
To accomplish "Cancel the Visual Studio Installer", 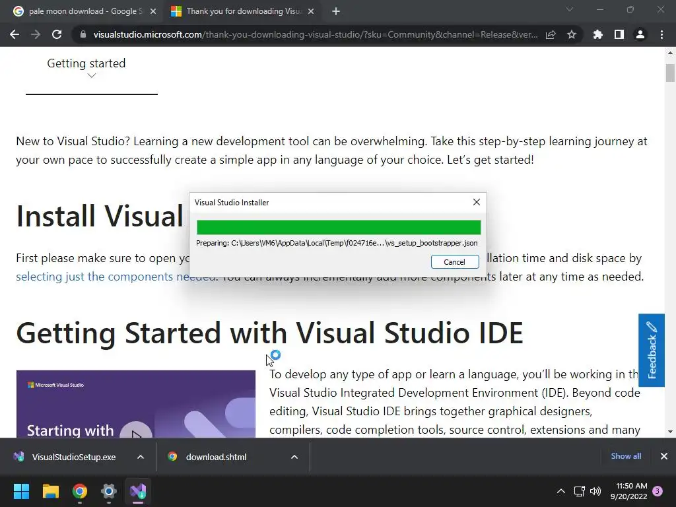I will pos(455,261).
